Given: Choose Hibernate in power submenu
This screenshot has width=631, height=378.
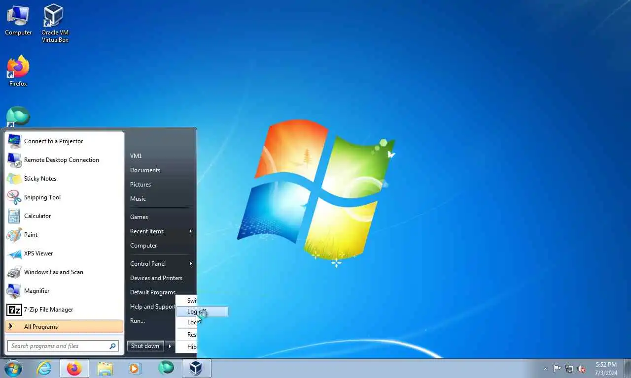Looking at the screenshot, I should tap(187, 347).
